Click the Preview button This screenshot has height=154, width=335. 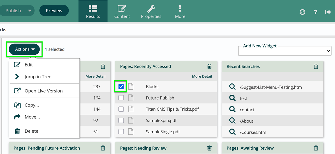click(54, 11)
